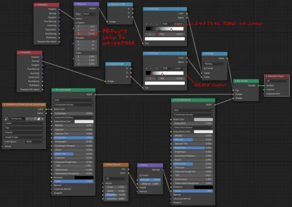
Task: Click the color swatch under the Linear ColorRamp
Action: [165, 83]
